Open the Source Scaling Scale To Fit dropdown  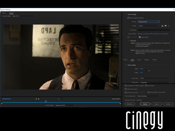[x=25, y=16]
